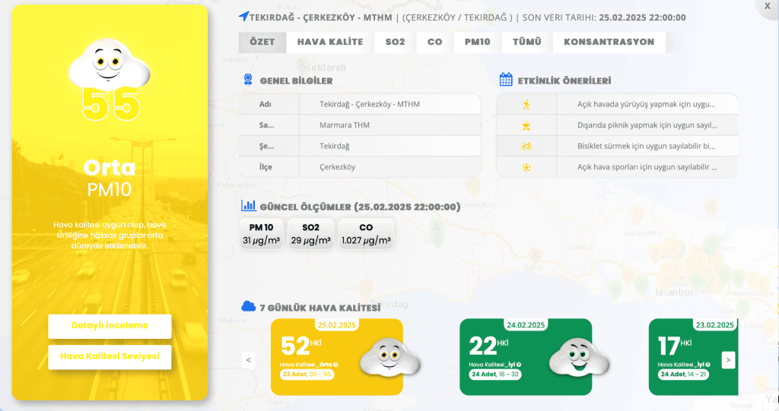Click the picnic grill activity icon
This screenshot has height=411, width=779.
[x=526, y=125]
